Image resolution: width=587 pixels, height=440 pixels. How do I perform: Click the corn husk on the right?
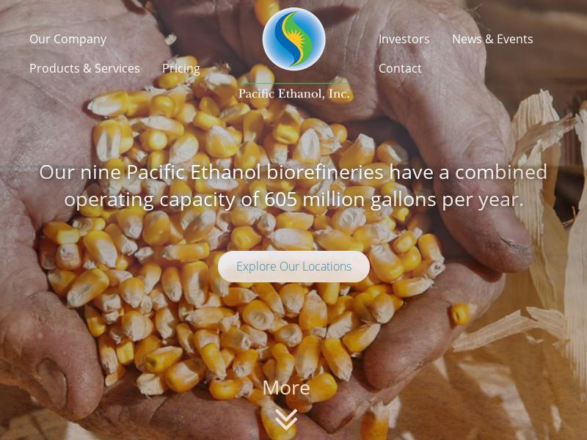547,224
